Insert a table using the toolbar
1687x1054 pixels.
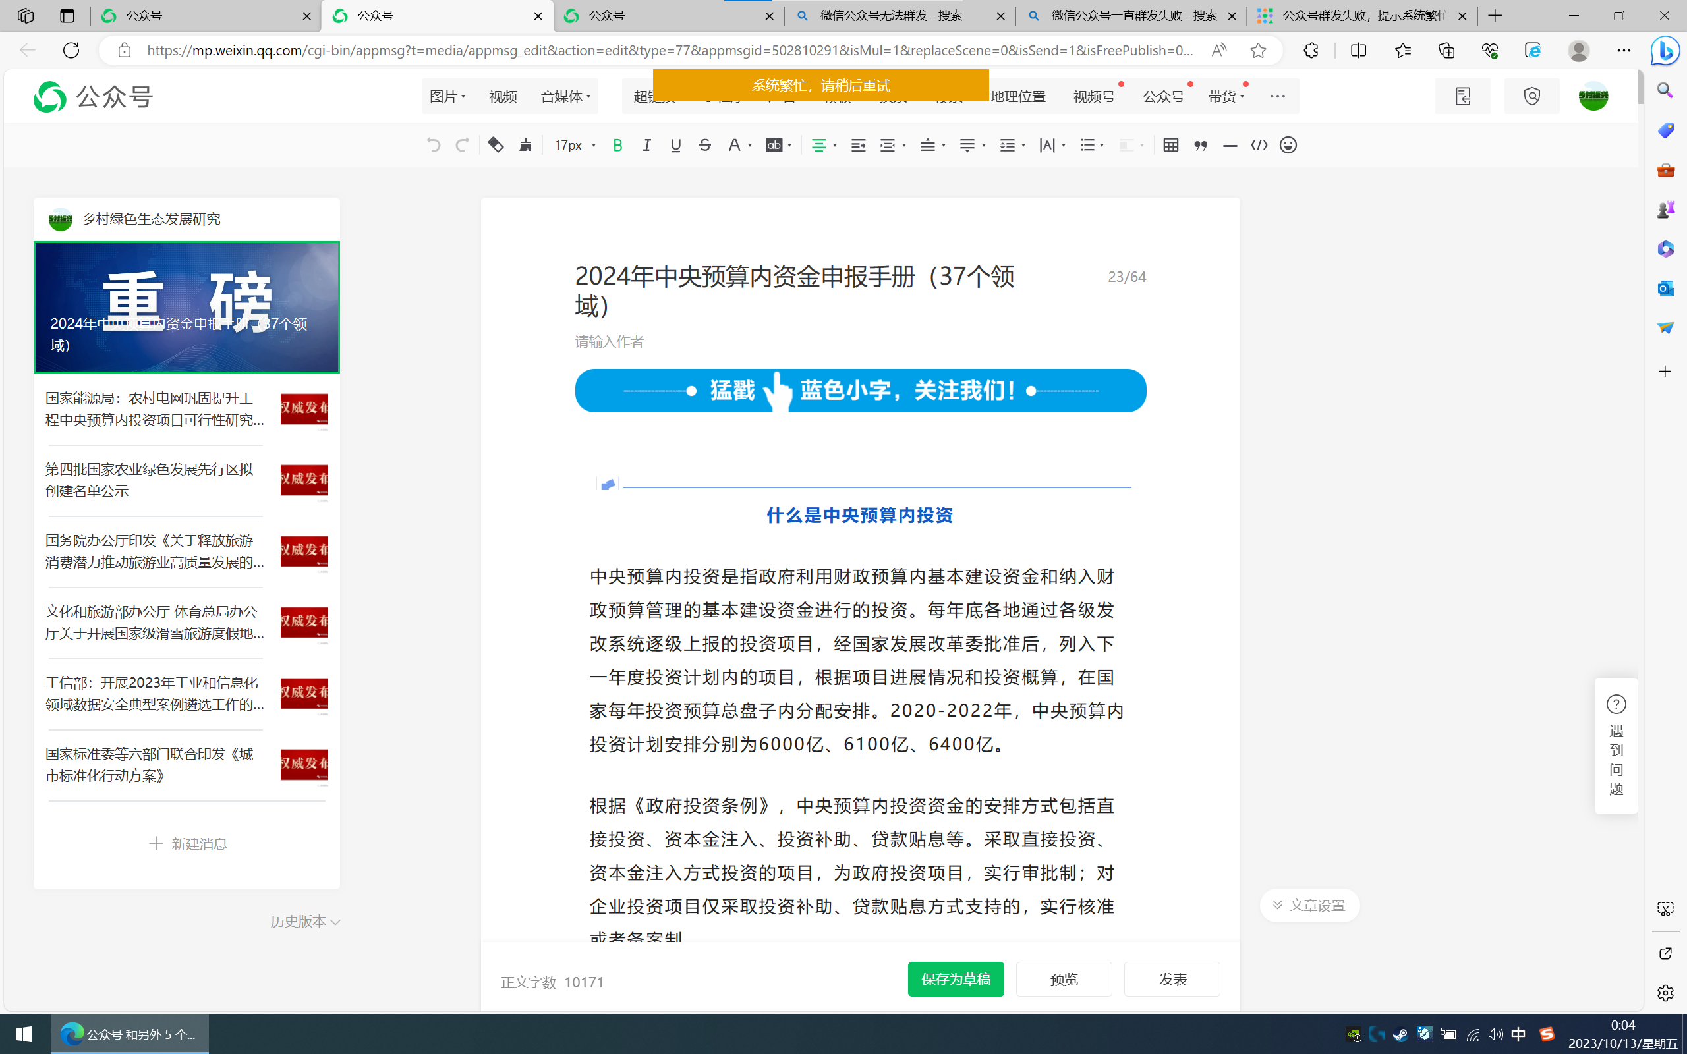click(x=1171, y=145)
